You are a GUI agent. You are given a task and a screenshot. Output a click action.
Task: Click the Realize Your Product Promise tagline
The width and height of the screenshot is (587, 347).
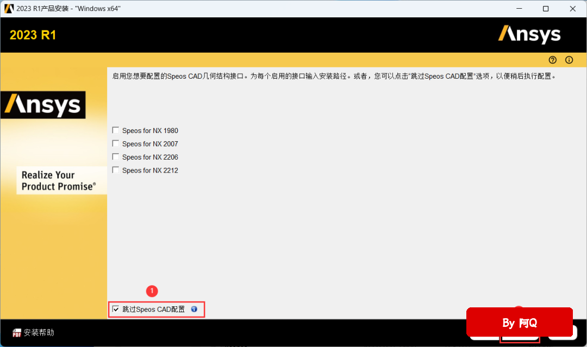tap(59, 181)
